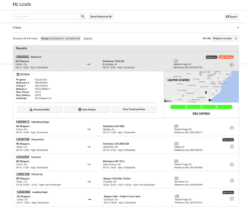The height and width of the screenshot is (214, 246).
Task: Click the orange origin marker on map
Action: [x=183, y=96]
